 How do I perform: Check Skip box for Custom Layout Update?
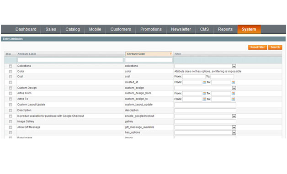11,105
